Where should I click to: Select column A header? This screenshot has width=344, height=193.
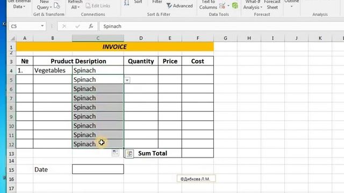coord(25,38)
